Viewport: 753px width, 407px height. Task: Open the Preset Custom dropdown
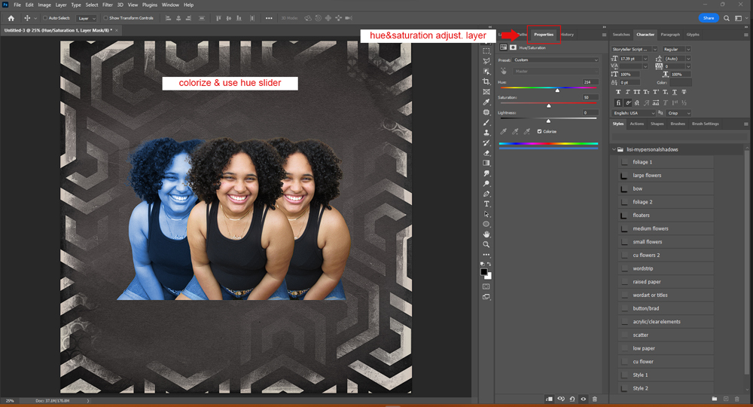click(x=556, y=60)
